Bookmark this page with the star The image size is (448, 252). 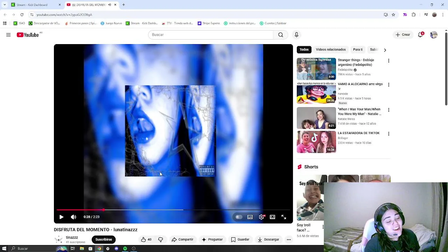pos(393,15)
